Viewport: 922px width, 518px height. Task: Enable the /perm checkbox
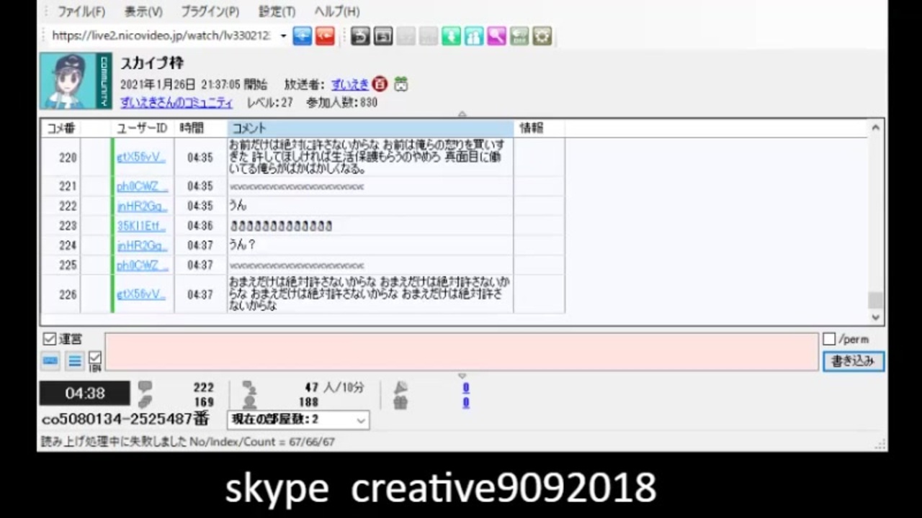[x=829, y=339]
